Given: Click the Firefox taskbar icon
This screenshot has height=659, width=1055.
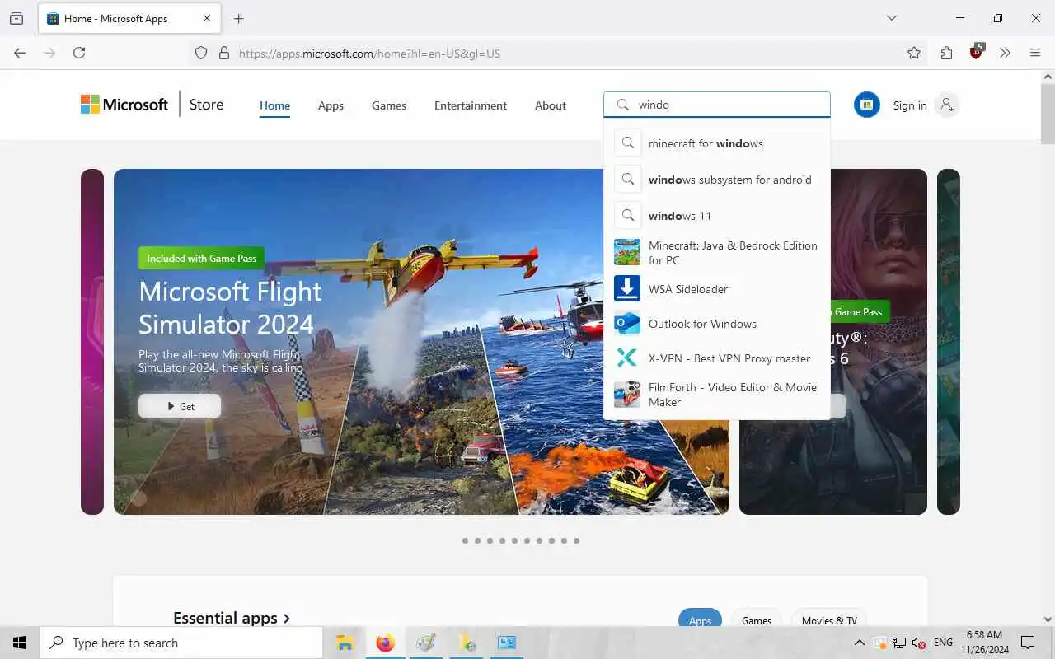Looking at the screenshot, I should tap(385, 643).
